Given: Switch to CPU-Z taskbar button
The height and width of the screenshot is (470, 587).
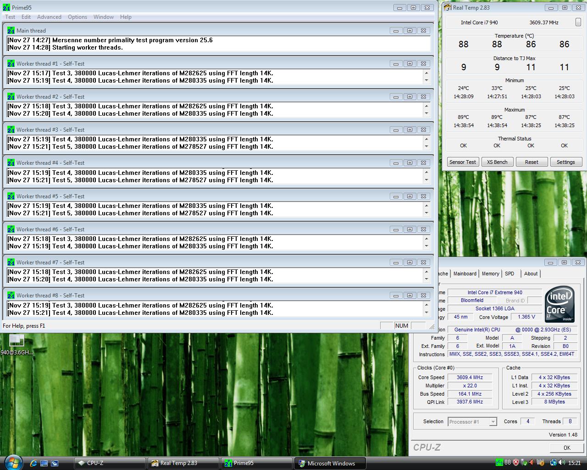Looking at the screenshot, I should coord(110,463).
